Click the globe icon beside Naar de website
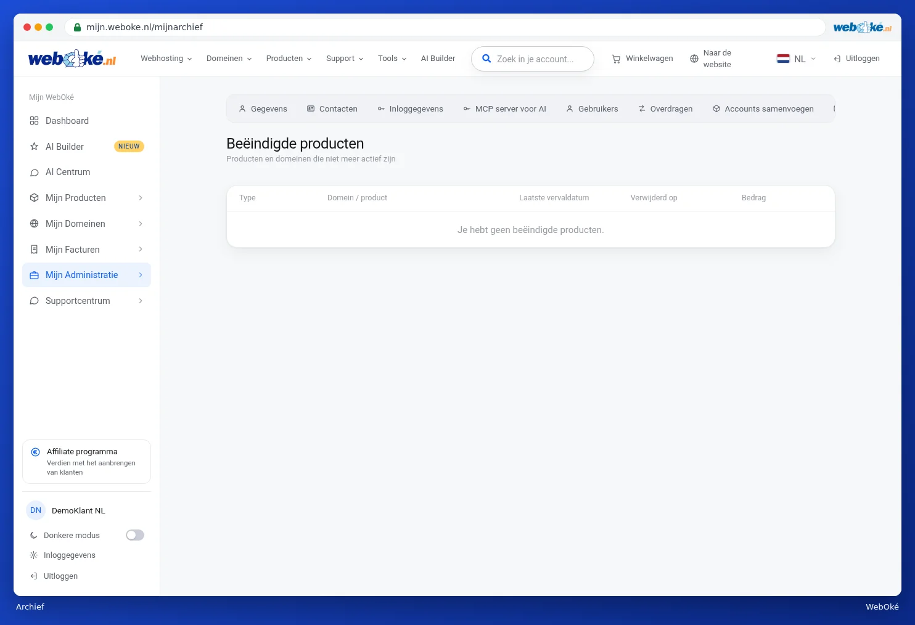 coord(694,59)
